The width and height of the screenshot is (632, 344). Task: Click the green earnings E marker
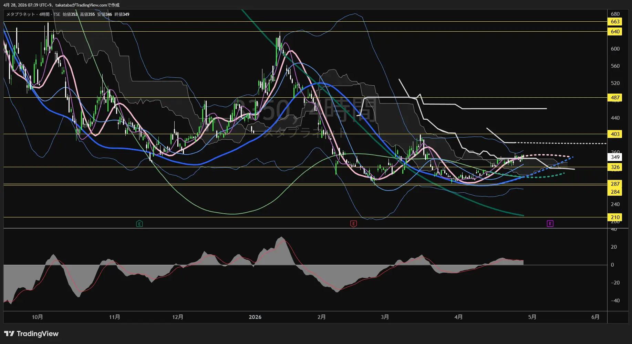tap(139, 224)
